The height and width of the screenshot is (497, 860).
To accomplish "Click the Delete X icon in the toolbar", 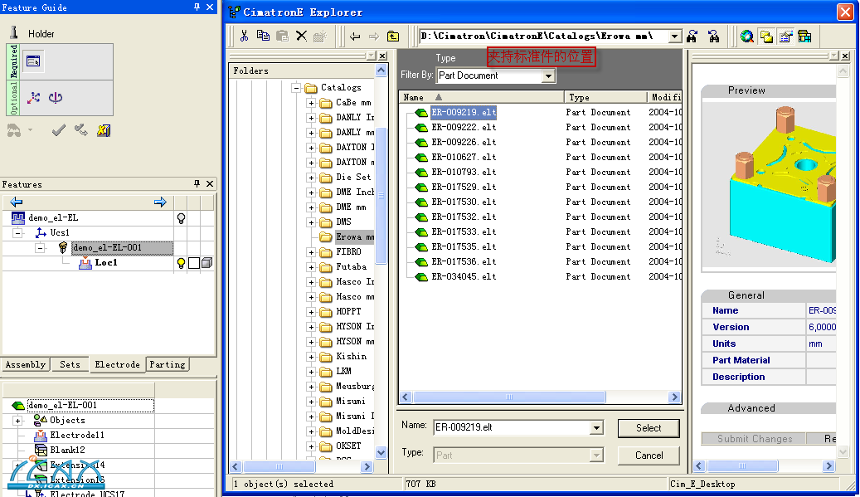I will [x=301, y=37].
